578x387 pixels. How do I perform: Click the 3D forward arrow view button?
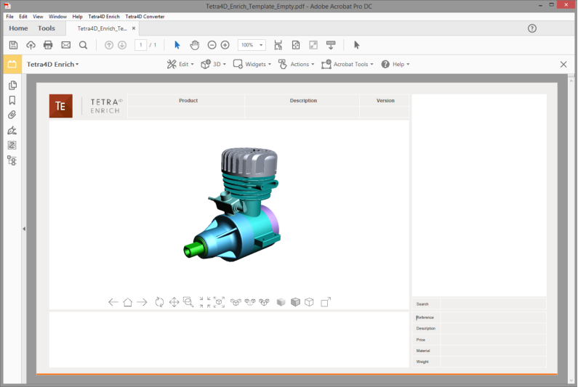pos(142,302)
